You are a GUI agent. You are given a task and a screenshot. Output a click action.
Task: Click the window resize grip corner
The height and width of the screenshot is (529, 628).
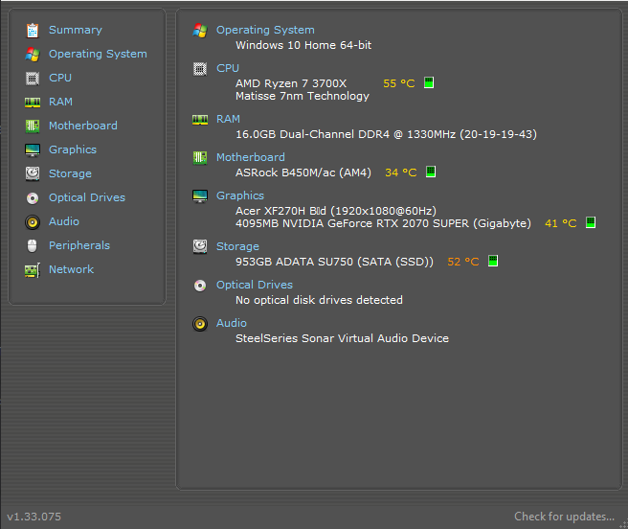(x=623, y=524)
